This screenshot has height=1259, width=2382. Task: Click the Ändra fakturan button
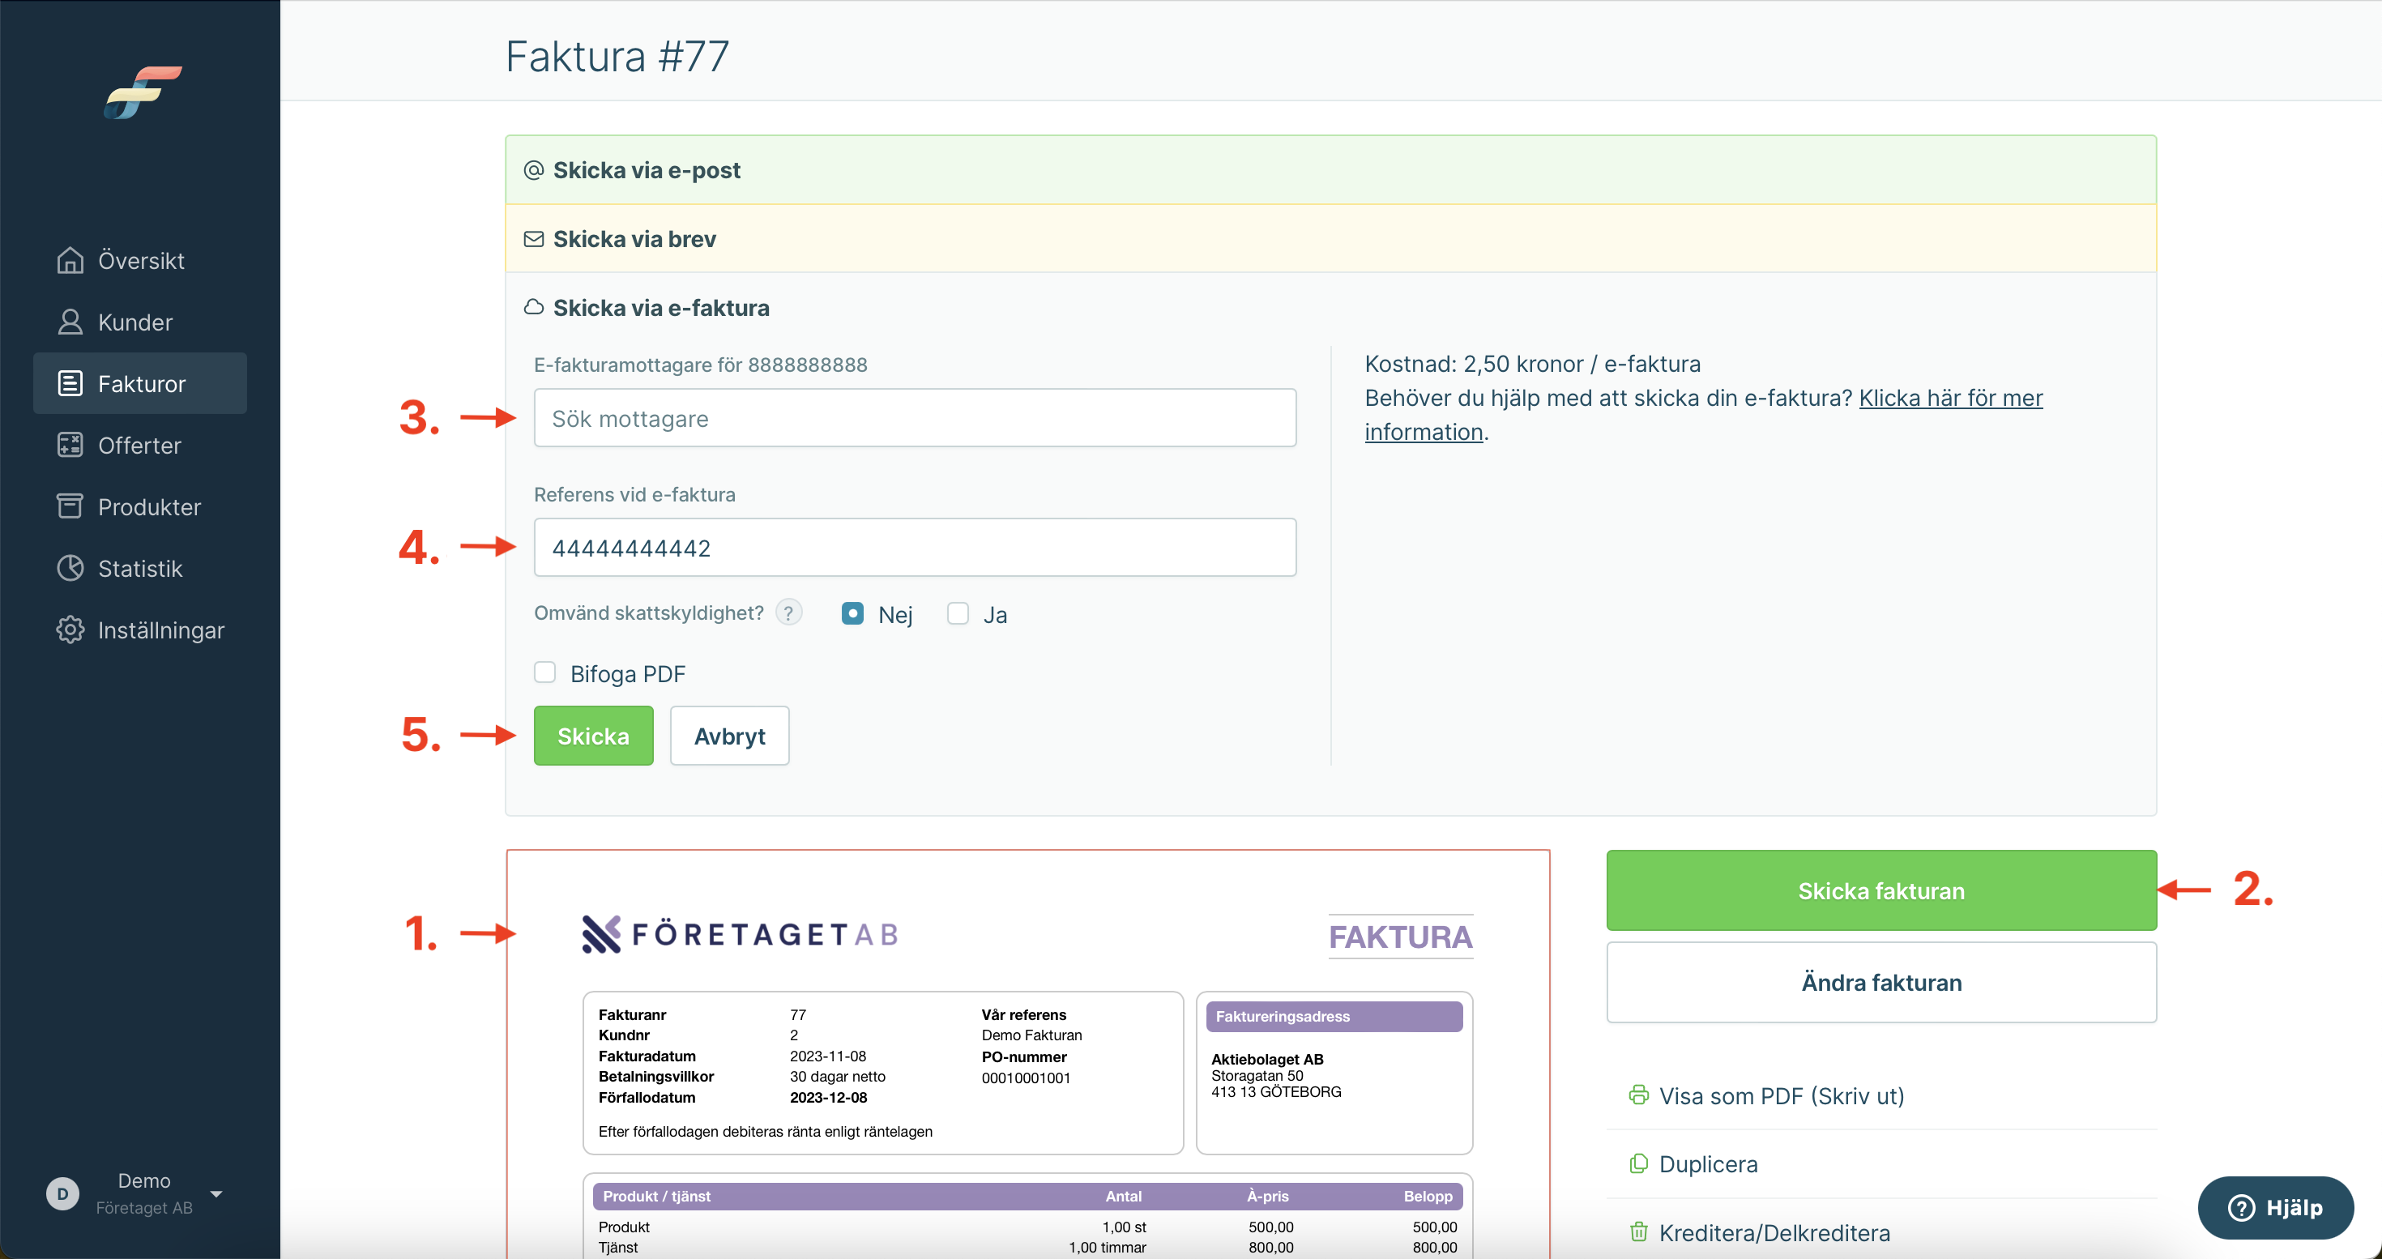pos(1880,983)
